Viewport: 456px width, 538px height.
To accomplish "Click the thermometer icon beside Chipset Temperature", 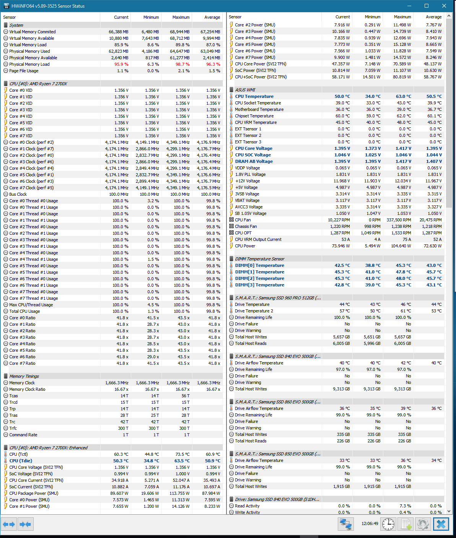I will 231,116.
